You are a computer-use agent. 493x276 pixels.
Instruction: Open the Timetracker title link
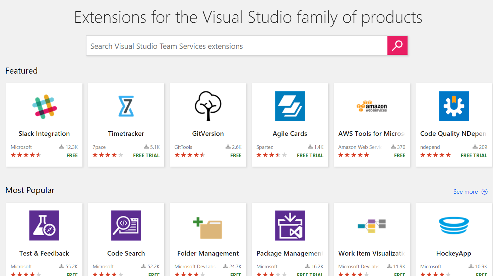pyautogui.click(x=126, y=133)
